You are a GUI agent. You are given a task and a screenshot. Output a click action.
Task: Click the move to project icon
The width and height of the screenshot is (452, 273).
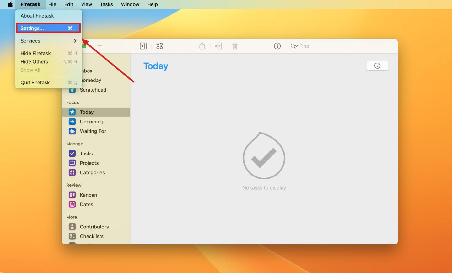coord(218,46)
